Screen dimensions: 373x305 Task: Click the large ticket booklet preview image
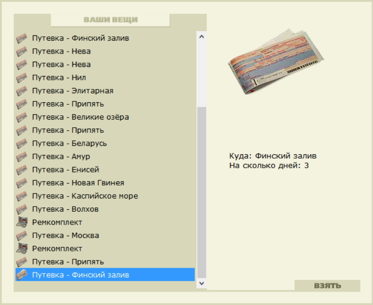tap(276, 61)
